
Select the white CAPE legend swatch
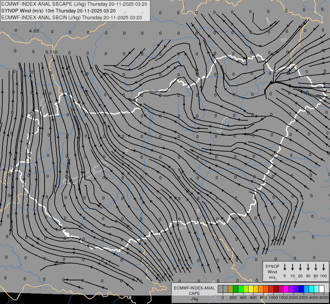322,289
